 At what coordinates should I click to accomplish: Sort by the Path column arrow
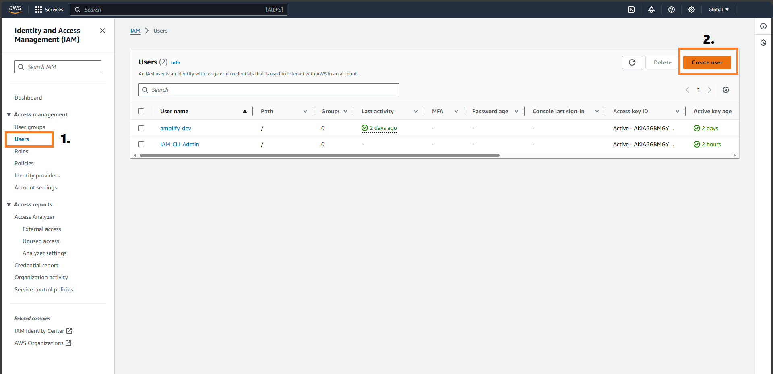click(x=305, y=111)
